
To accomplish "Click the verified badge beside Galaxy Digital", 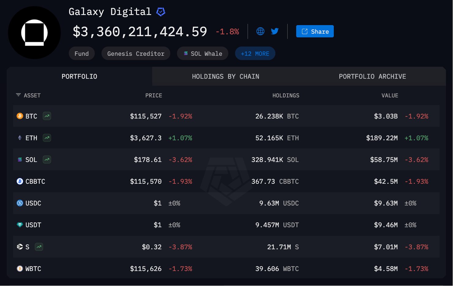I will (x=161, y=12).
